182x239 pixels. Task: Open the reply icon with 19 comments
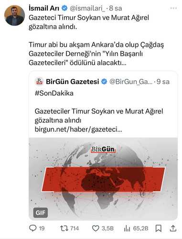click(x=33, y=228)
